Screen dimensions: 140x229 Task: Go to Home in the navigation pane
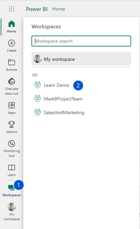pyautogui.click(x=12, y=27)
